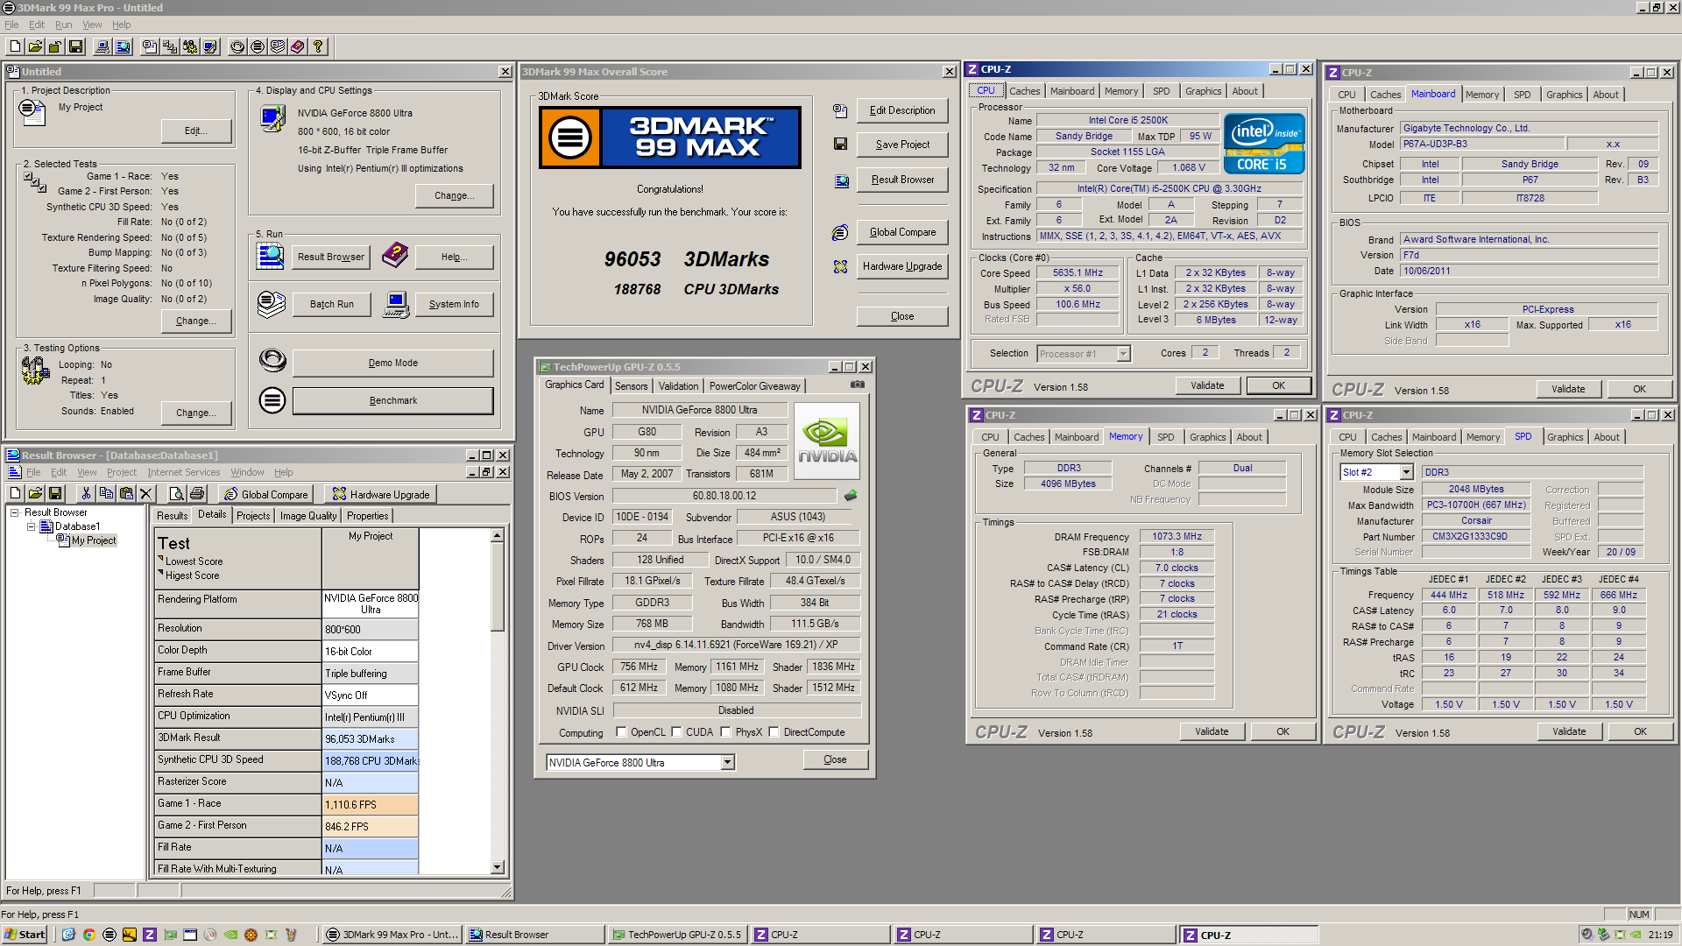Click Edit button in Project Description

[x=196, y=131]
